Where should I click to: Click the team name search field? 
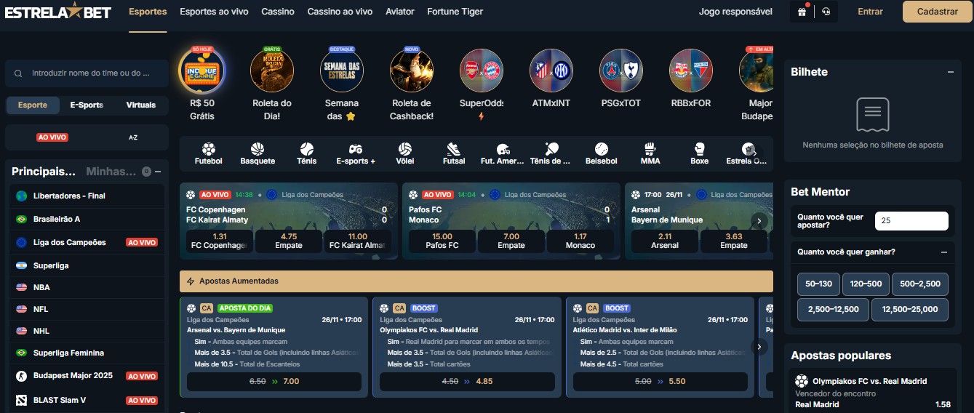point(87,73)
